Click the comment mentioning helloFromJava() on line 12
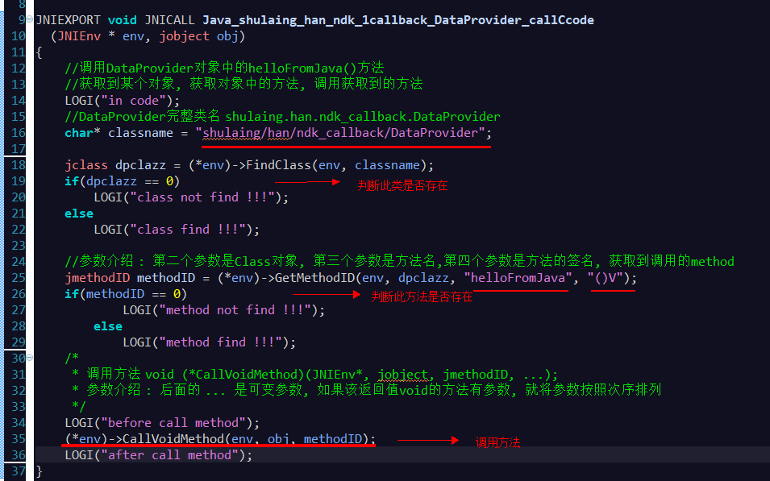The height and width of the screenshot is (481, 770). (x=224, y=68)
